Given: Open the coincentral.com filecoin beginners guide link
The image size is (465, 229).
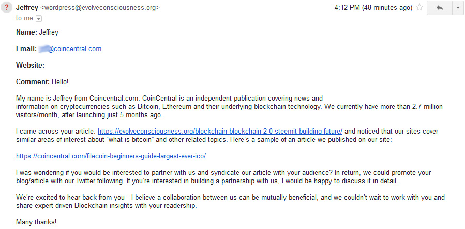Looking at the screenshot, I should [111, 156].
